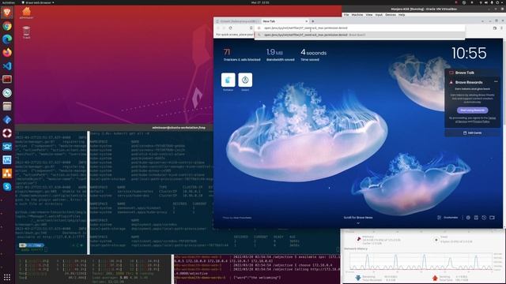This screenshot has width=506, height=284.
Task: Open the Home folder desktop icon
Action: pos(26,13)
